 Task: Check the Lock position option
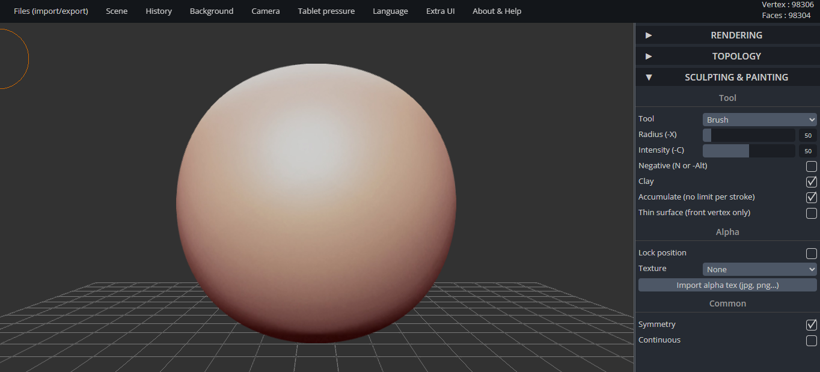(x=811, y=253)
